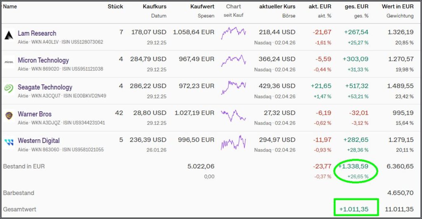Open the Micron Technology stock link
Screen dimensions: 422x219
pyautogui.click(x=43, y=60)
